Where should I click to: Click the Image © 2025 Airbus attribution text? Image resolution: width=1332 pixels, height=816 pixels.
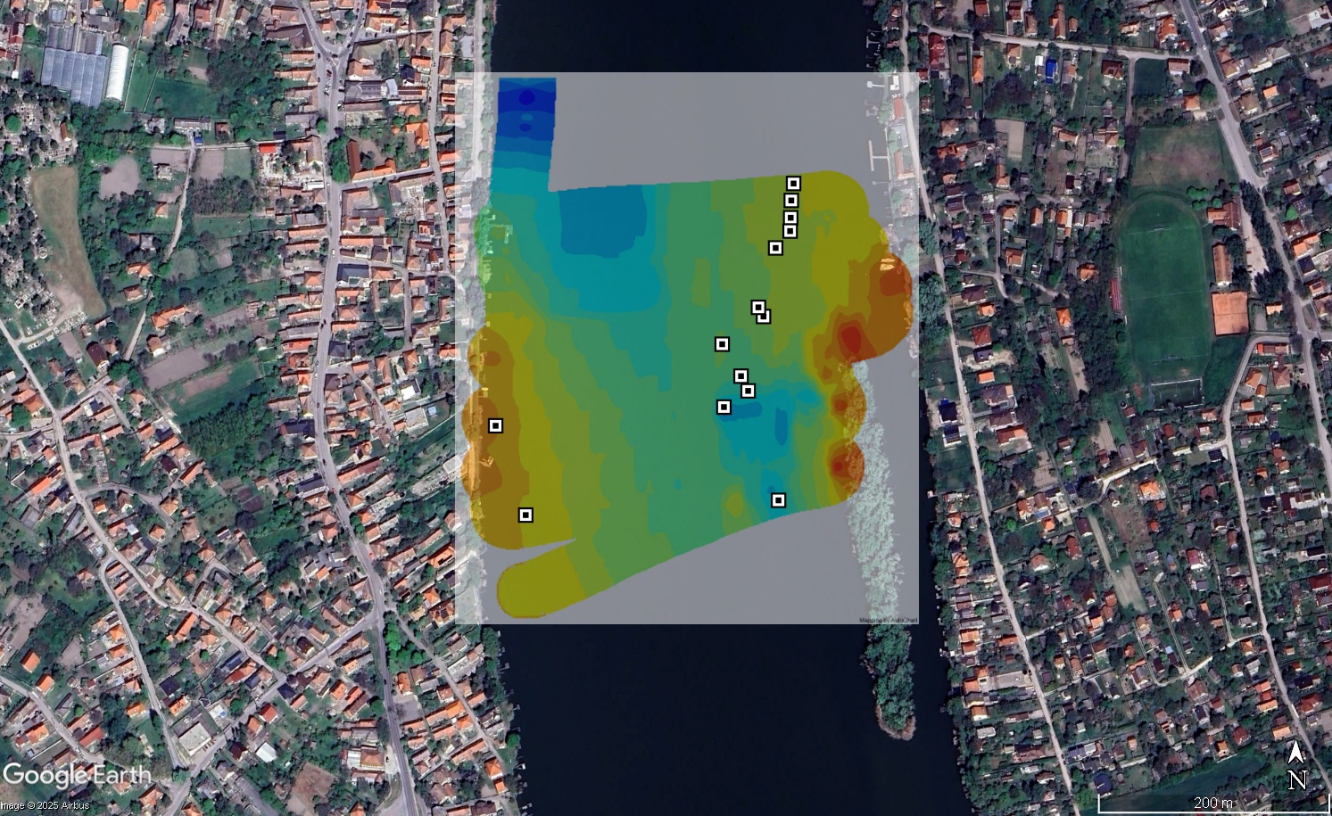(x=45, y=806)
